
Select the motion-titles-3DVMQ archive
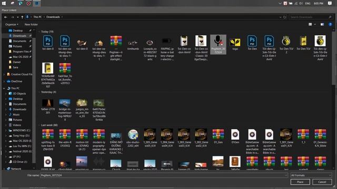[x=82, y=140]
